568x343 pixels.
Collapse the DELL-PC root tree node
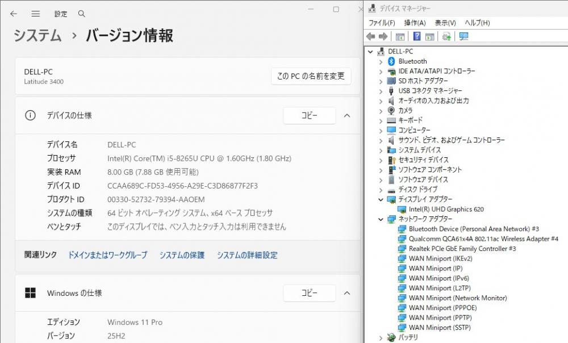pyautogui.click(x=370, y=52)
